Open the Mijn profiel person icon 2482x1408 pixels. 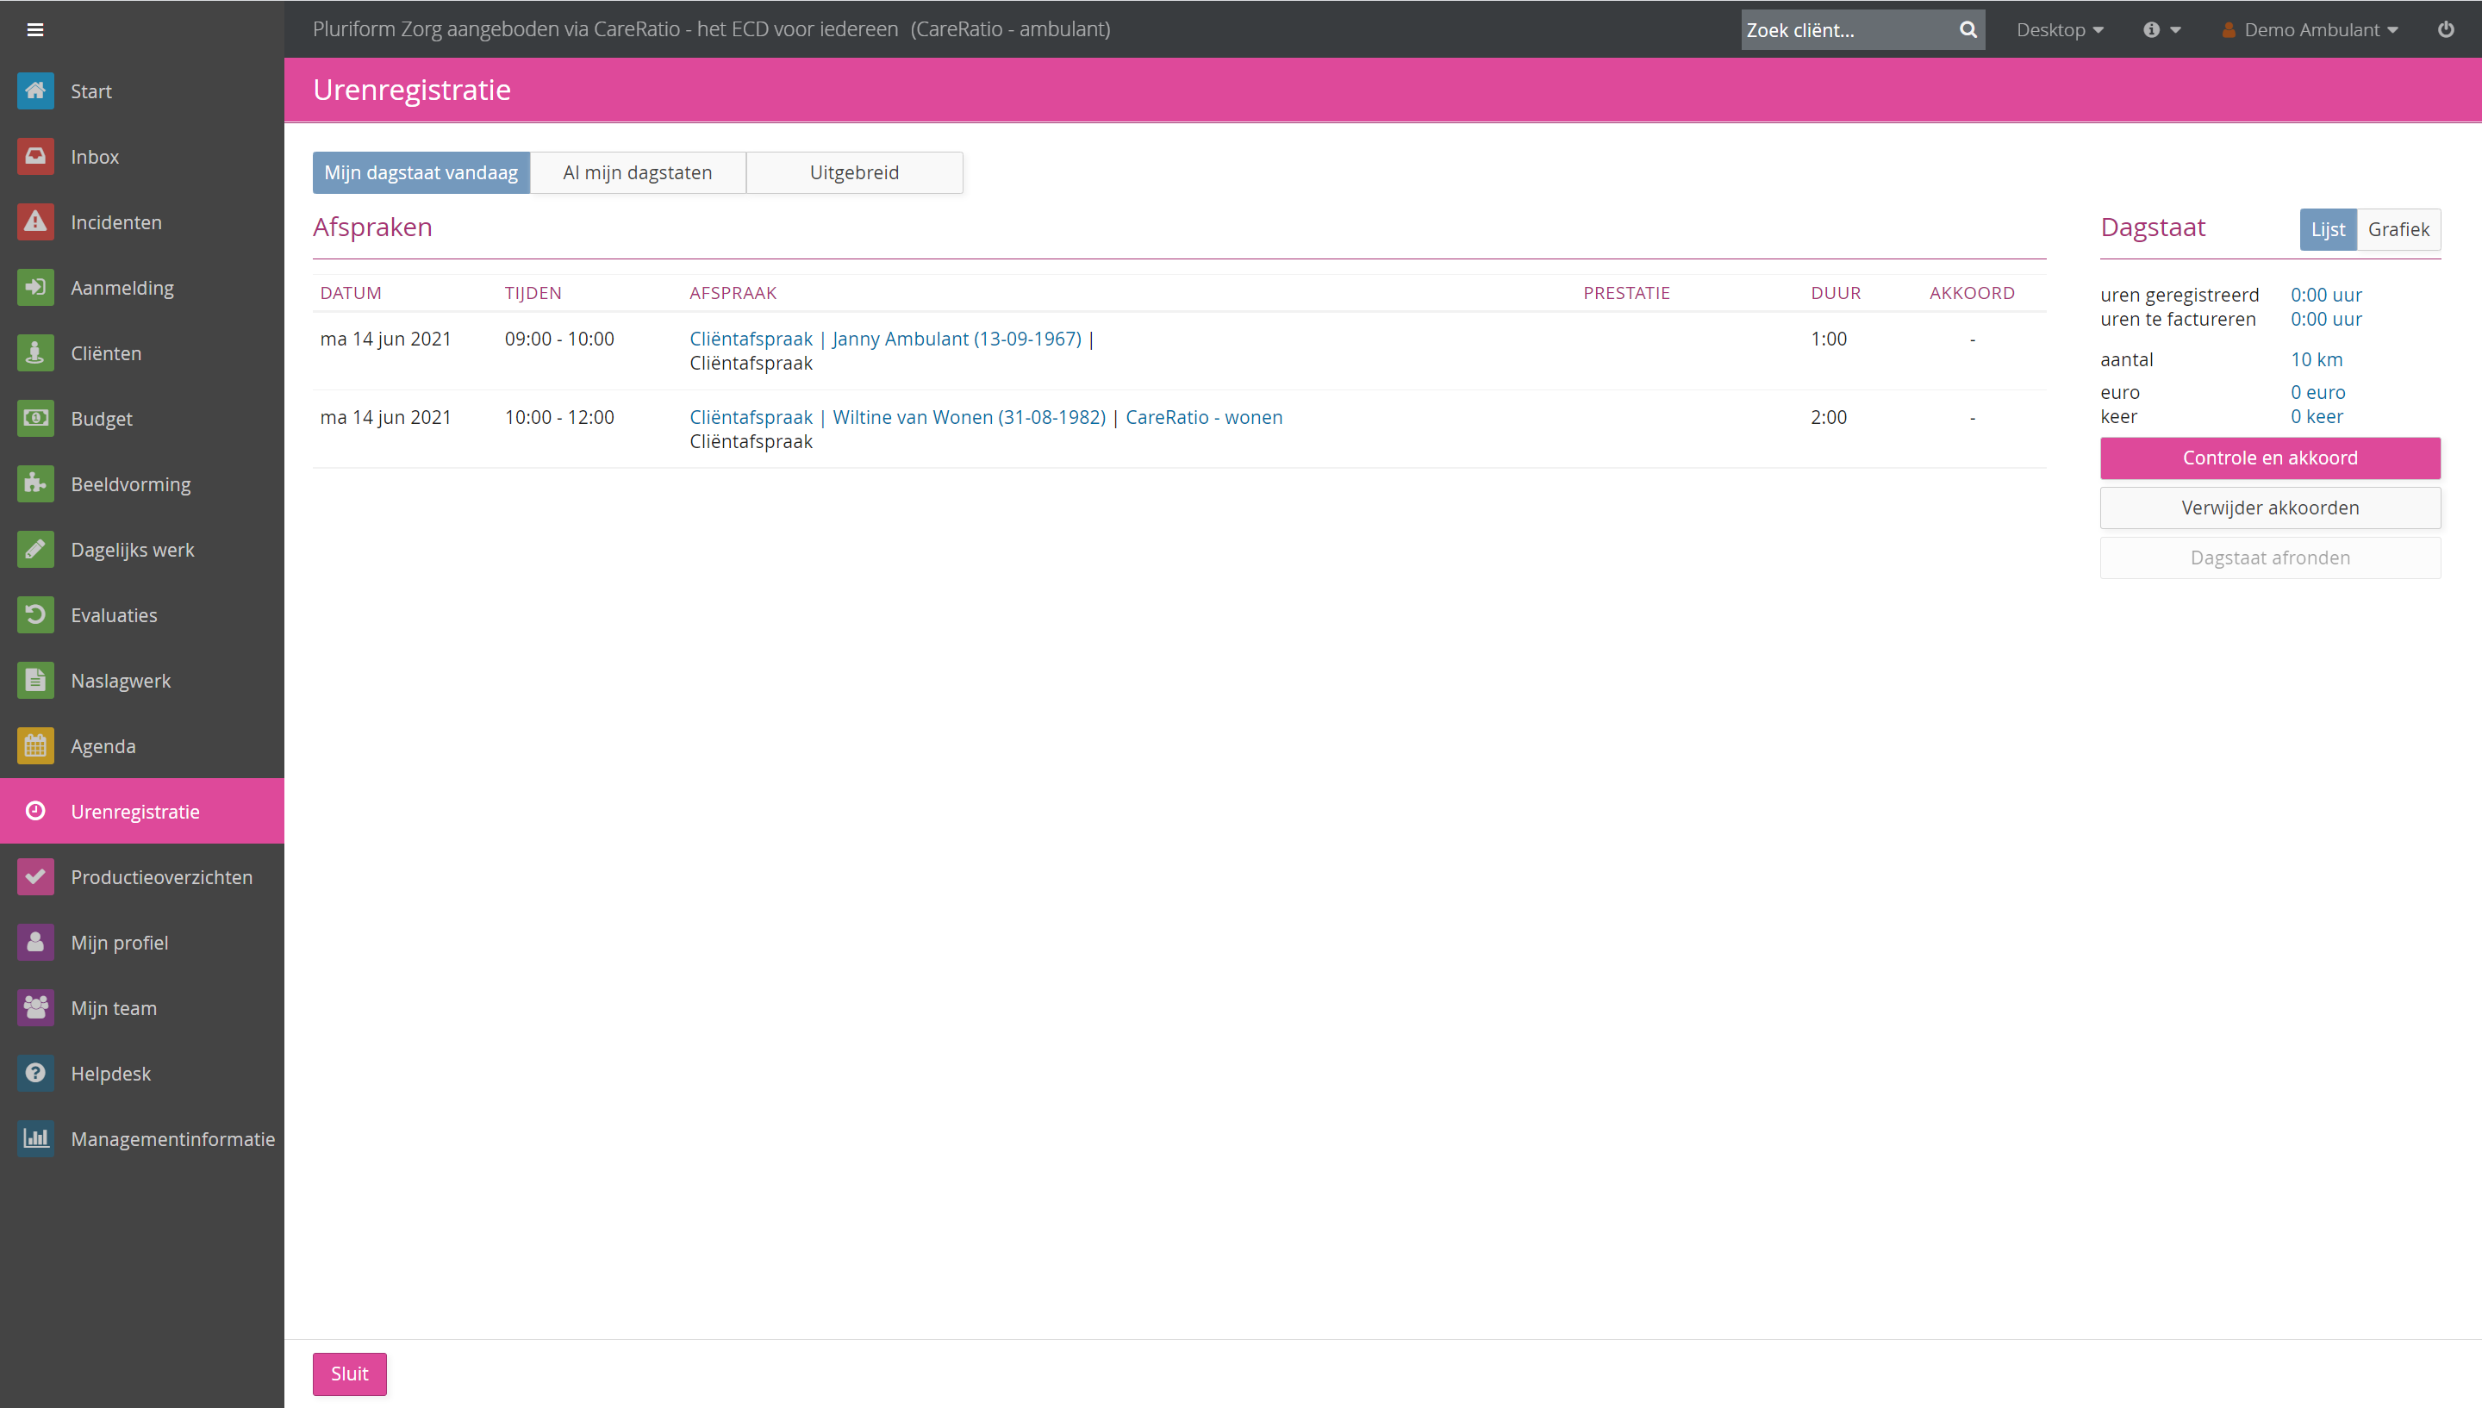click(36, 942)
